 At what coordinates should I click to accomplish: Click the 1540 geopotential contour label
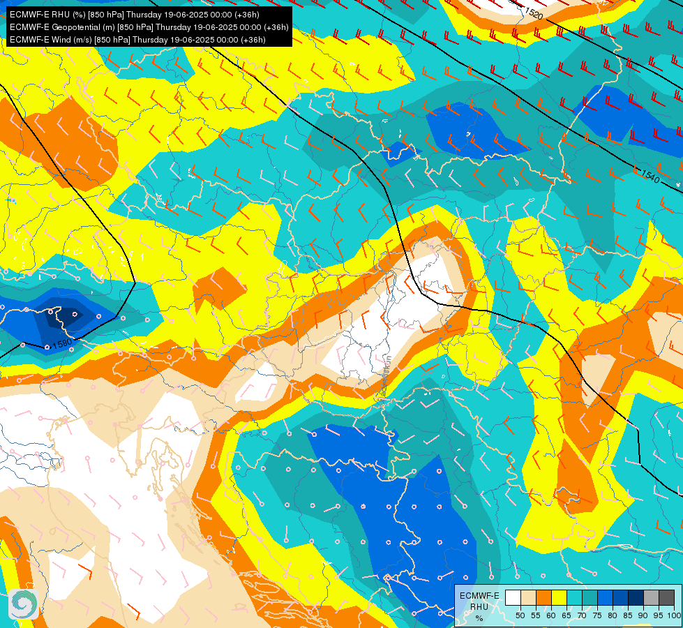(x=651, y=176)
